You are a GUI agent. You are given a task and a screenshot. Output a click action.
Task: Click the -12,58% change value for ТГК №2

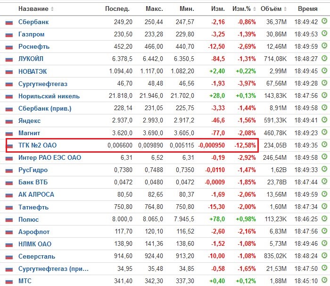click(245, 145)
